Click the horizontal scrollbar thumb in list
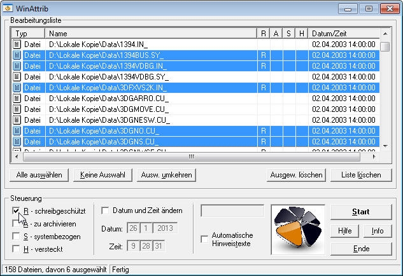The height and width of the screenshot is (276, 403). 190,156
